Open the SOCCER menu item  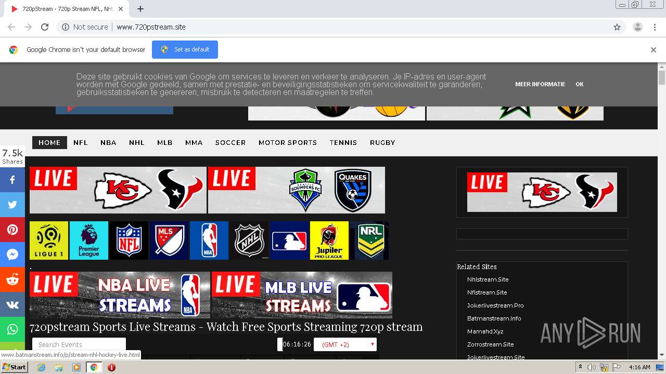pyautogui.click(x=230, y=142)
